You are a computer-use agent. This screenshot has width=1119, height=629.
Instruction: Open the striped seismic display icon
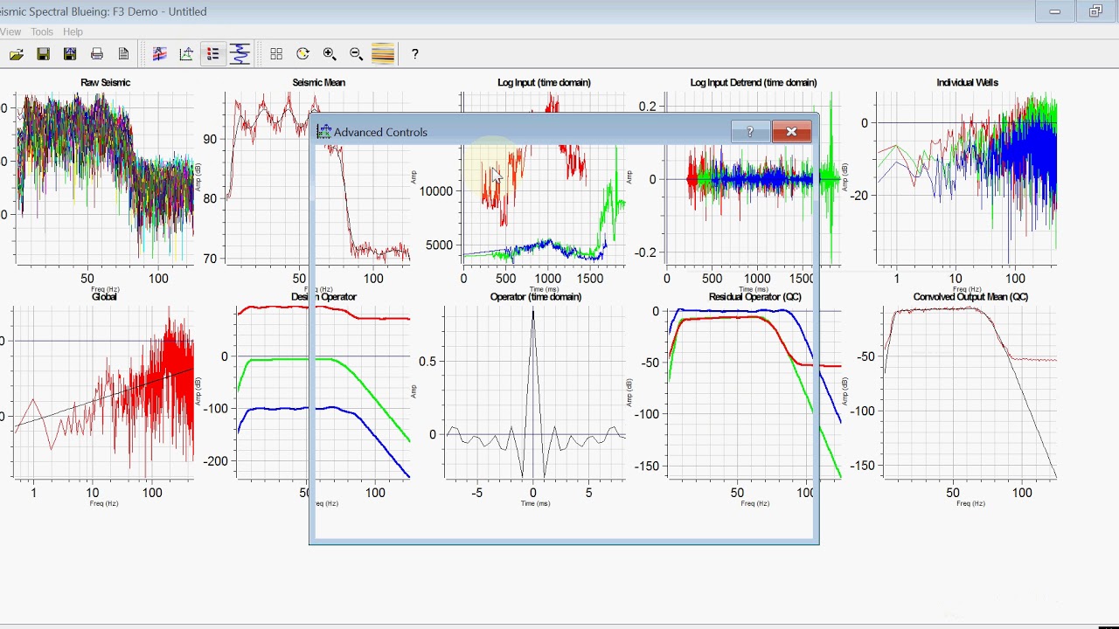(x=383, y=54)
